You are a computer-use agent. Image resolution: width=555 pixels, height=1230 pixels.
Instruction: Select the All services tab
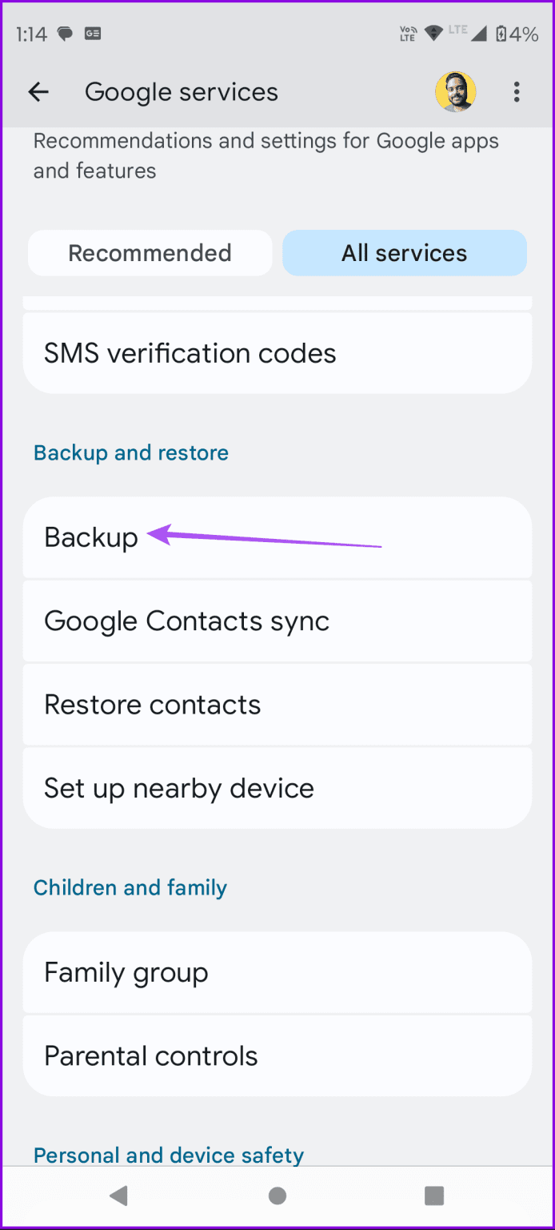(x=404, y=252)
